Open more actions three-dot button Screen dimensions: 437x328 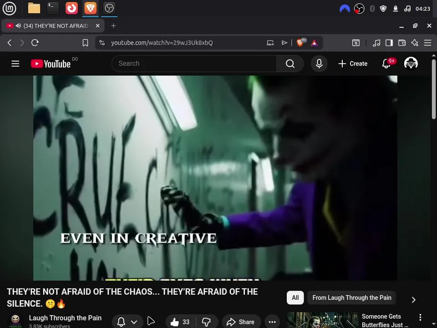pyautogui.click(x=272, y=322)
